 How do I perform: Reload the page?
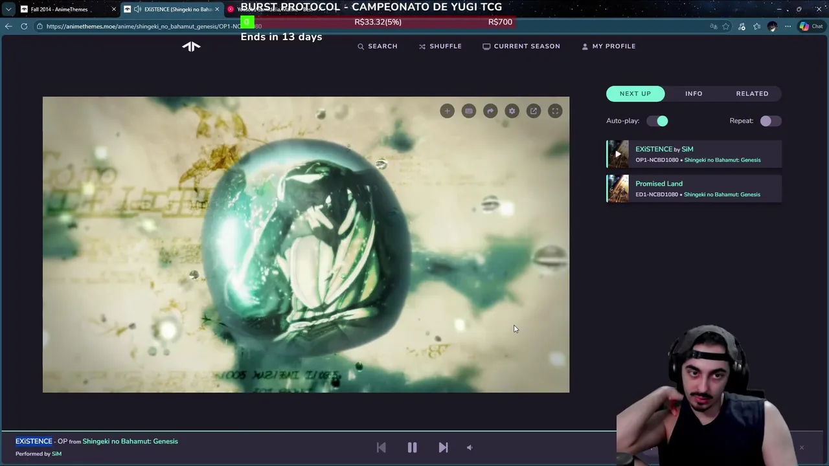(x=24, y=27)
